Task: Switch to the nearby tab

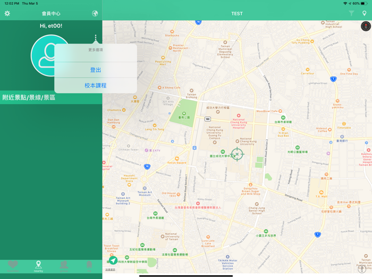Action: click(x=38, y=266)
